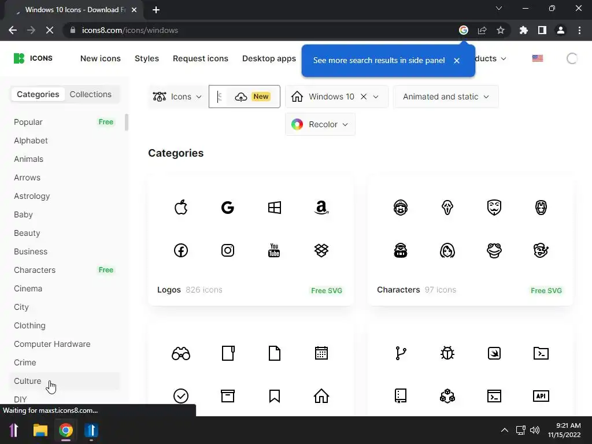This screenshot has height=444, width=592.
Task: Click the upload image search icon
Action: click(241, 97)
